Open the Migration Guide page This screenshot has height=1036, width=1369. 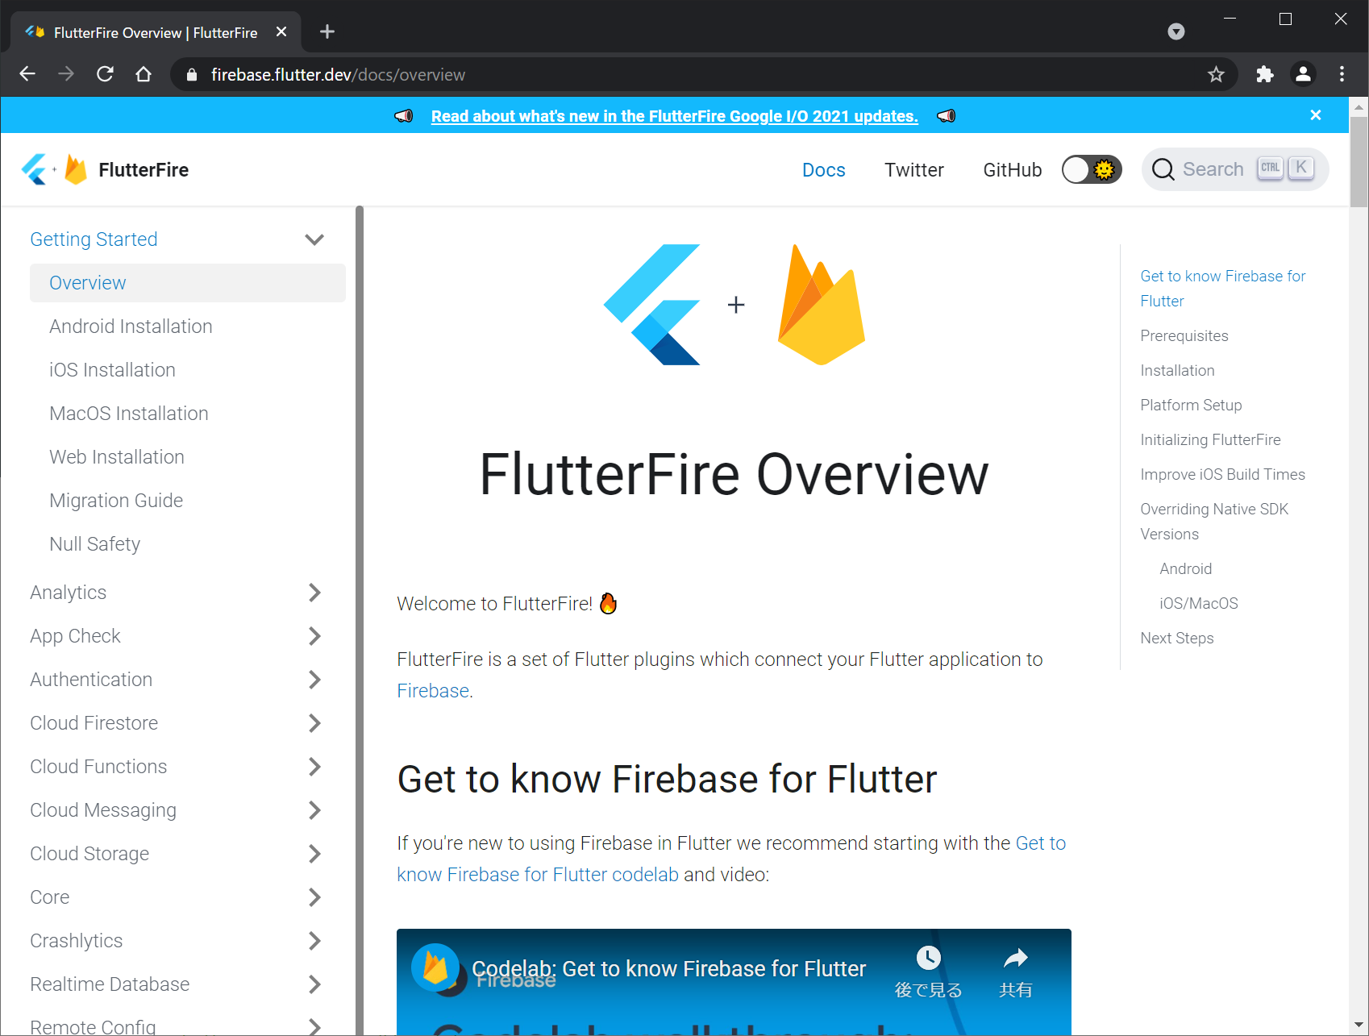click(x=116, y=501)
